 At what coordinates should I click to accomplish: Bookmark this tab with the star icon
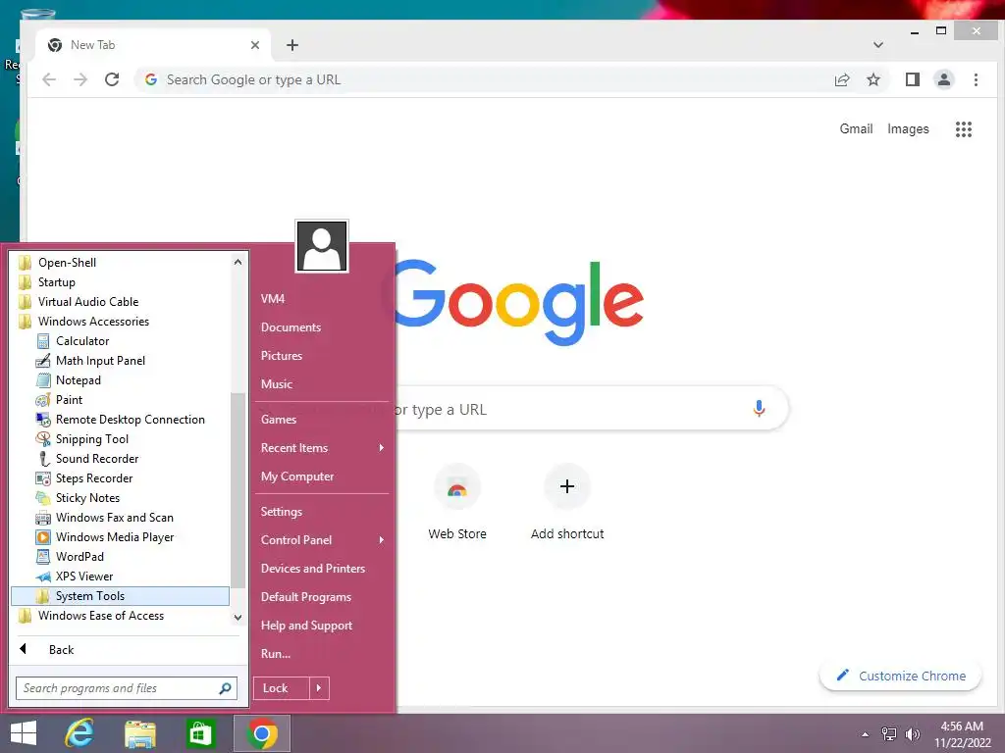click(x=873, y=79)
